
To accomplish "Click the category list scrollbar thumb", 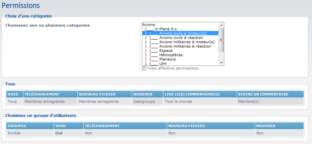I will pyautogui.click(x=221, y=39).
